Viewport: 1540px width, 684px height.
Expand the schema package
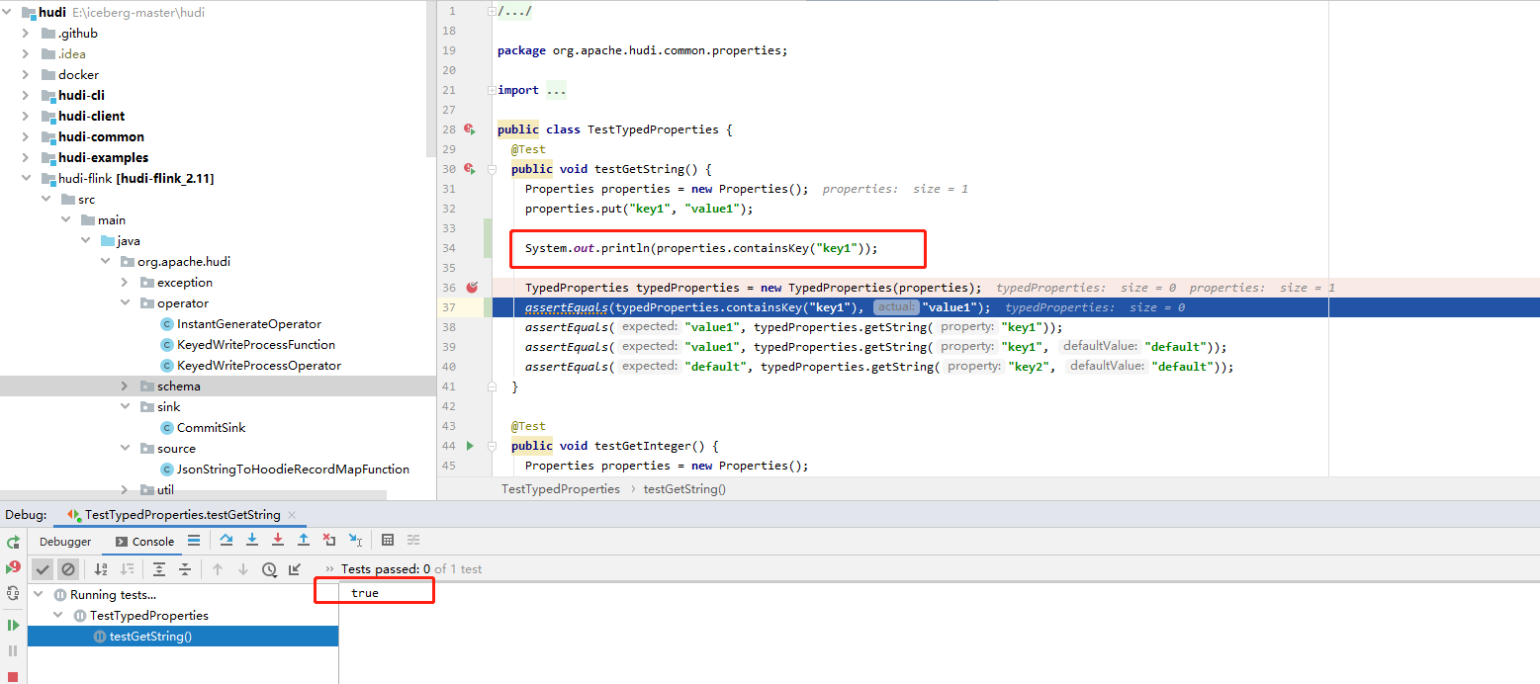click(125, 386)
